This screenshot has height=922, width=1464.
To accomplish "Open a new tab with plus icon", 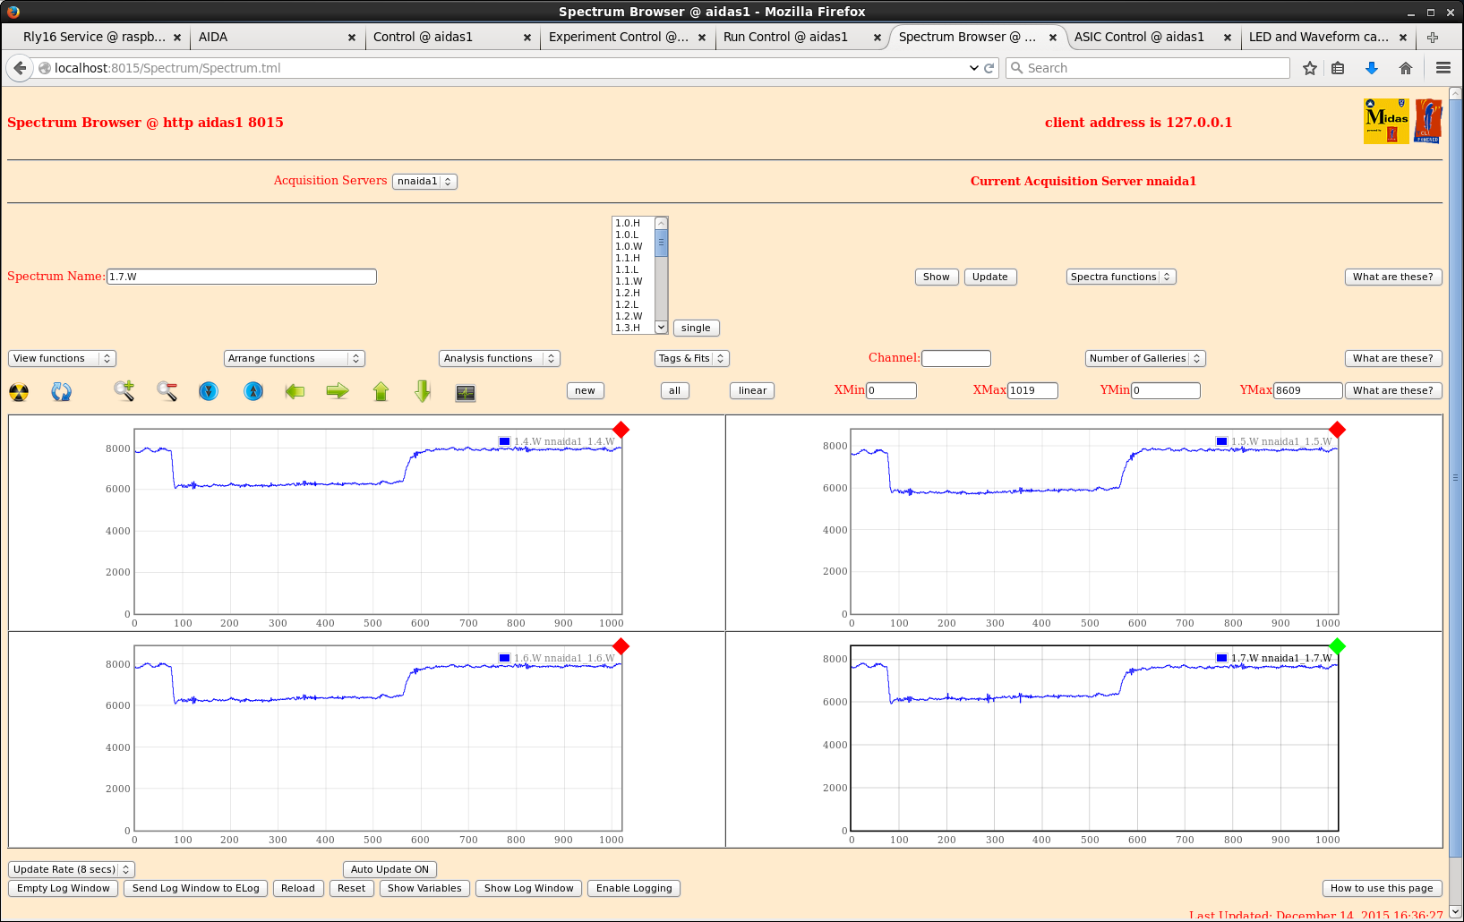I will pyautogui.click(x=1432, y=38).
